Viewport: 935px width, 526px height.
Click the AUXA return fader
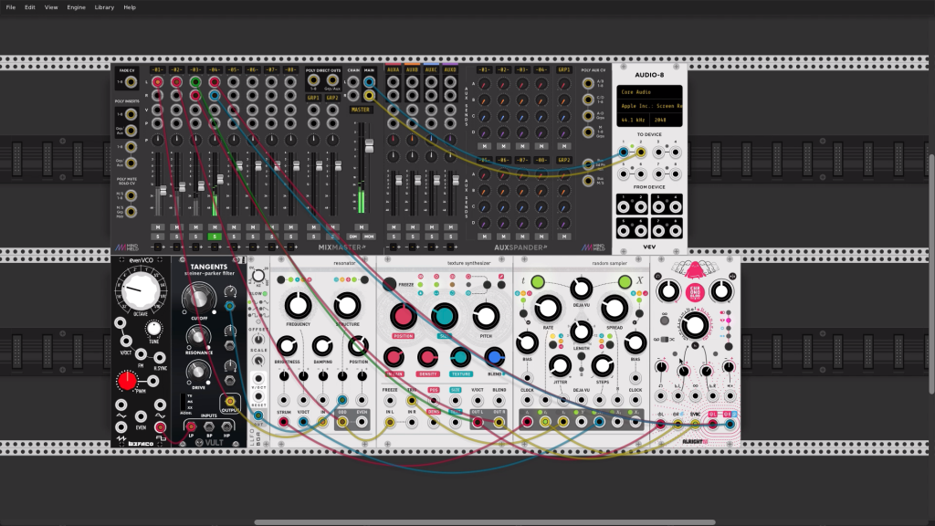(398, 180)
